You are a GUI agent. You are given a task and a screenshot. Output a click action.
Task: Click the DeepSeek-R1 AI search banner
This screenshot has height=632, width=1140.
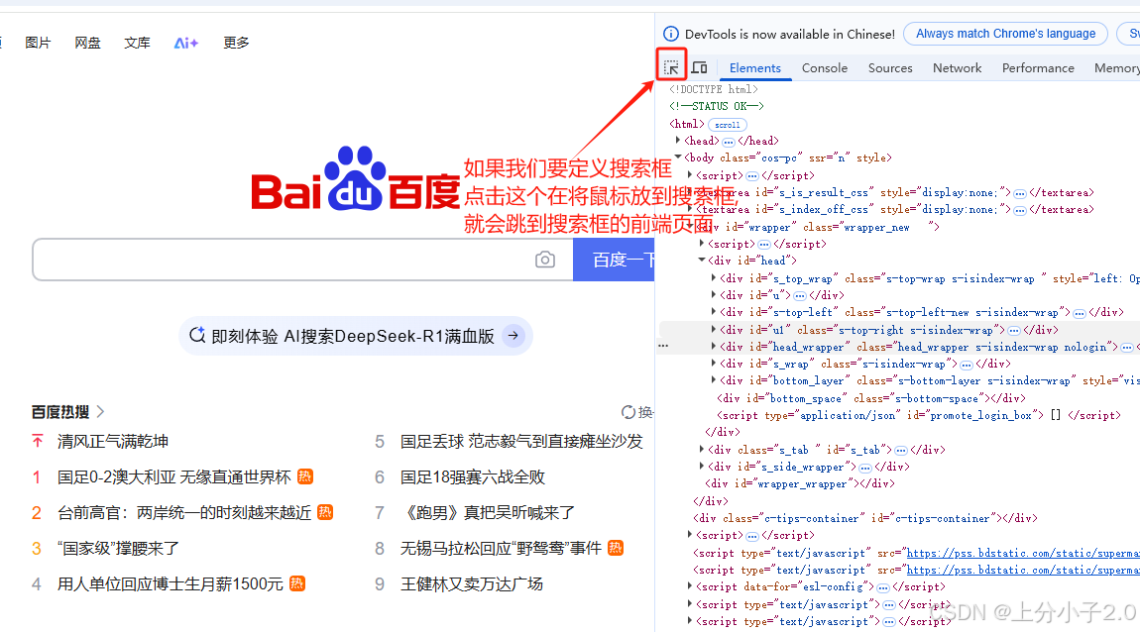click(x=356, y=336)
